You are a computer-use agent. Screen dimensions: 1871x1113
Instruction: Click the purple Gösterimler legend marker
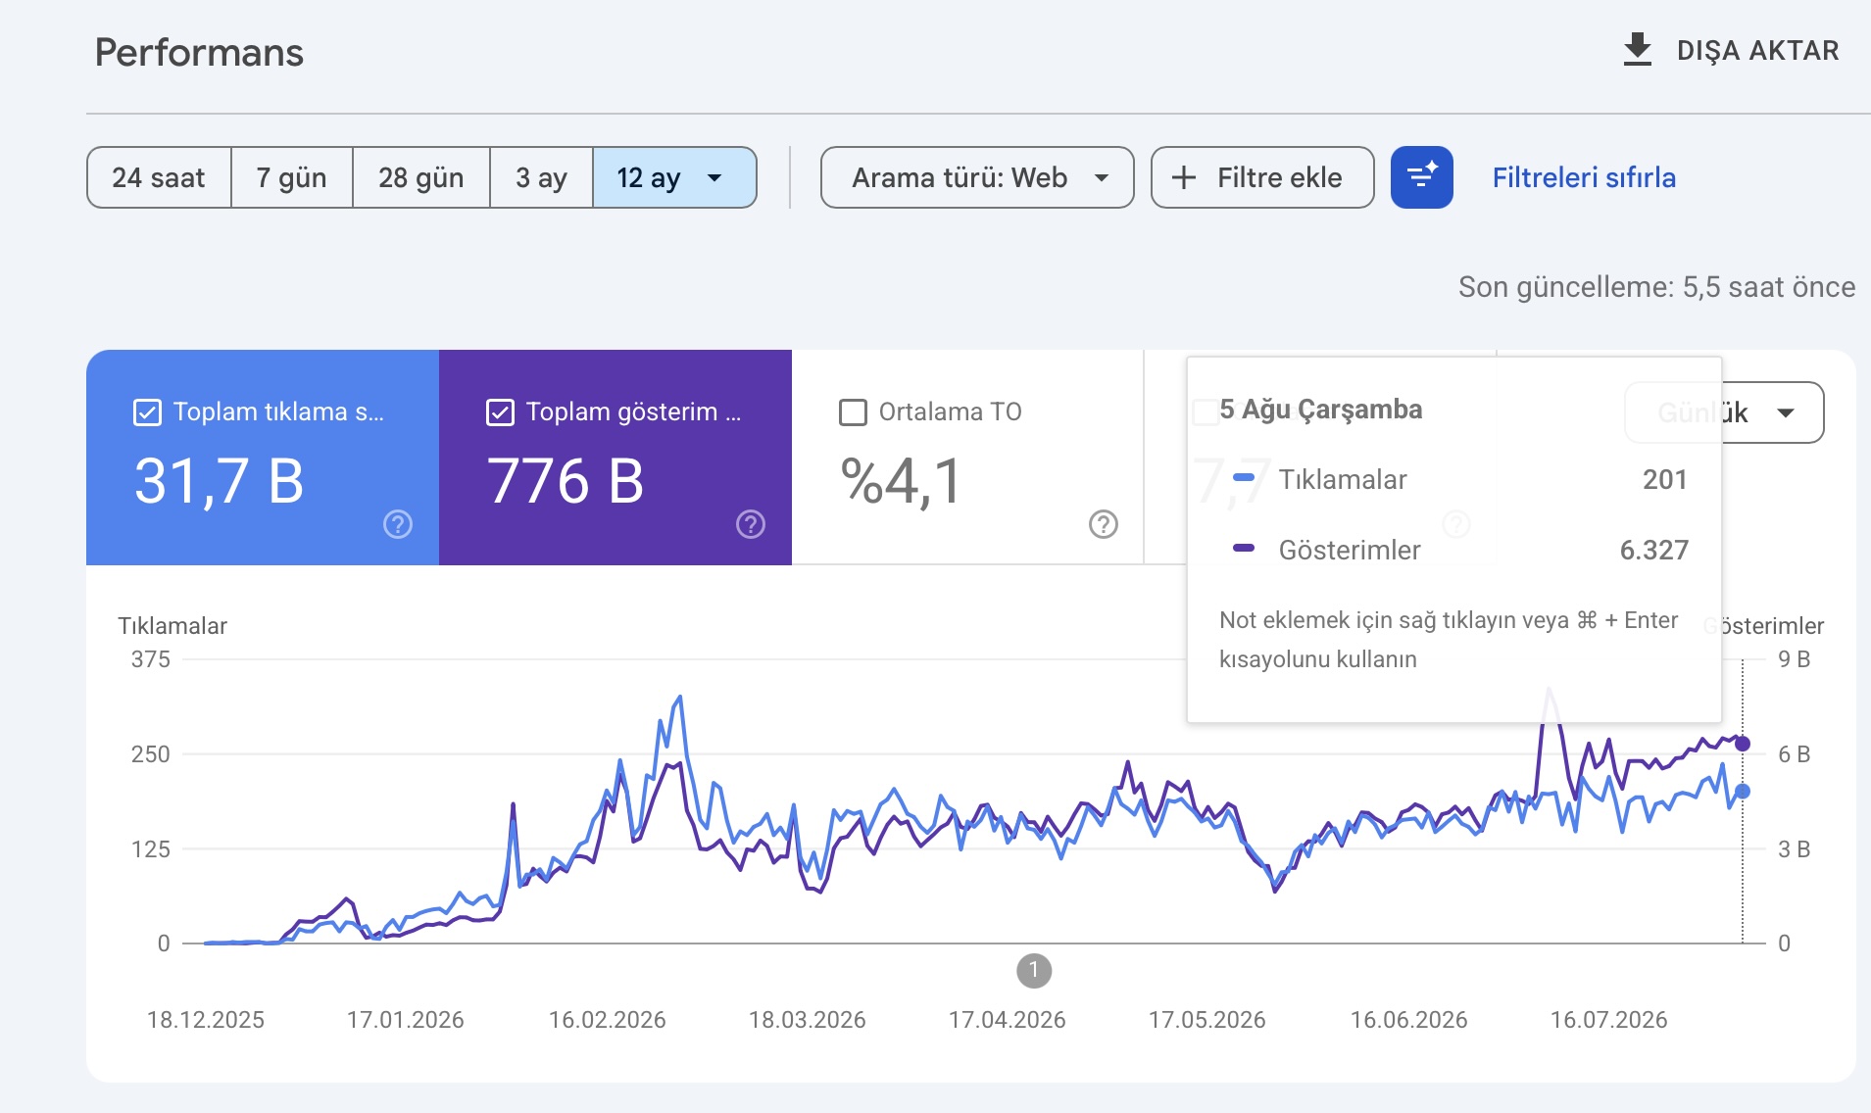pyautogui.click(x=1244, y=548)
